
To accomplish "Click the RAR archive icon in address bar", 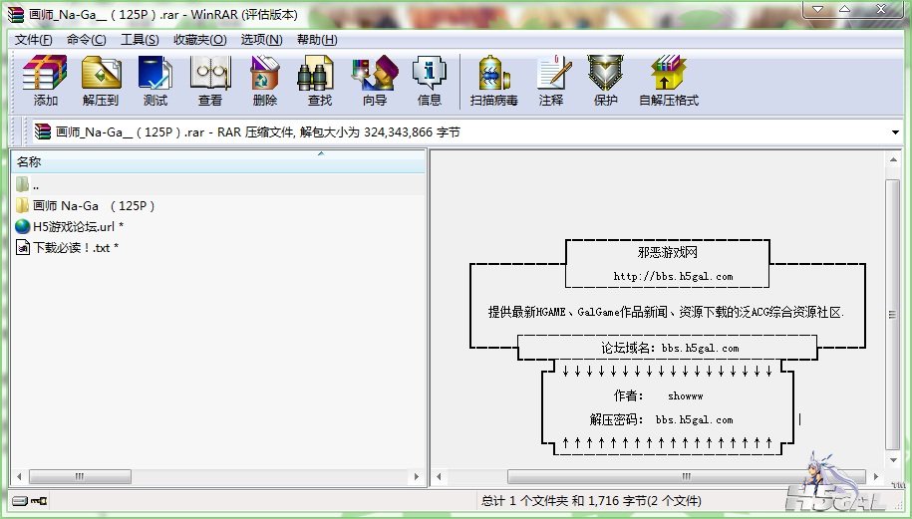I will click(x=43, y=131).
